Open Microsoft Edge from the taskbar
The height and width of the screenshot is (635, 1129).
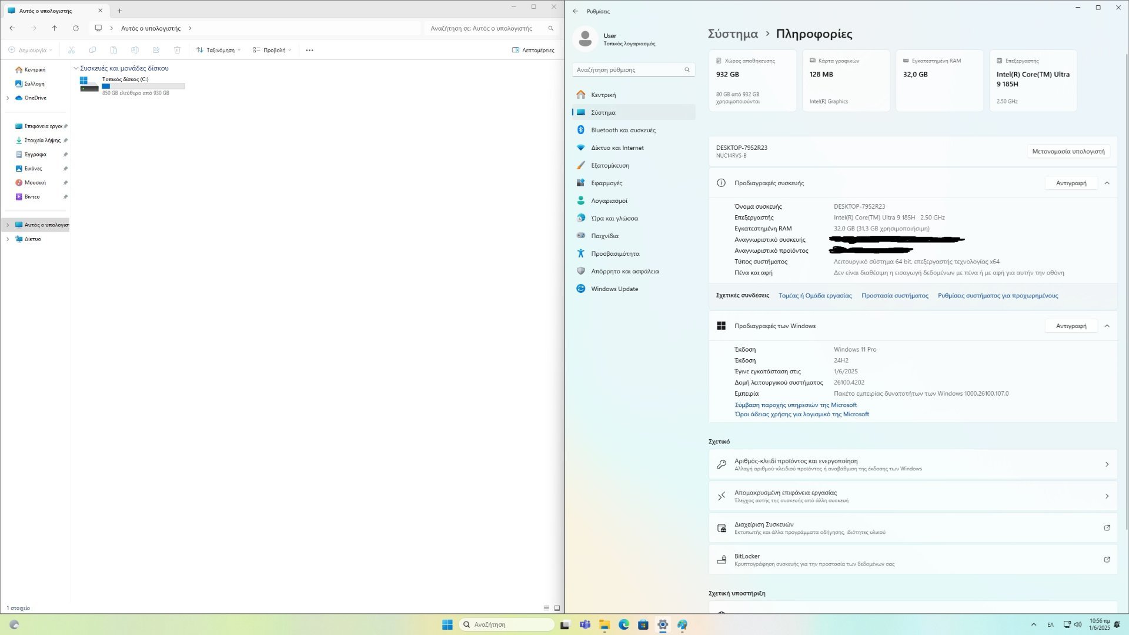pyautogui.click(x=624, y=624)
